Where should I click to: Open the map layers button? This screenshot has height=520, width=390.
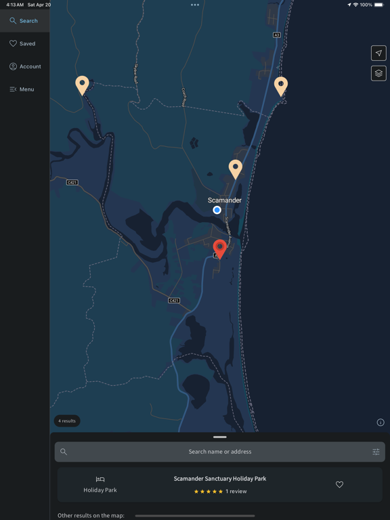pyautogui.click(x=378, y=73)
